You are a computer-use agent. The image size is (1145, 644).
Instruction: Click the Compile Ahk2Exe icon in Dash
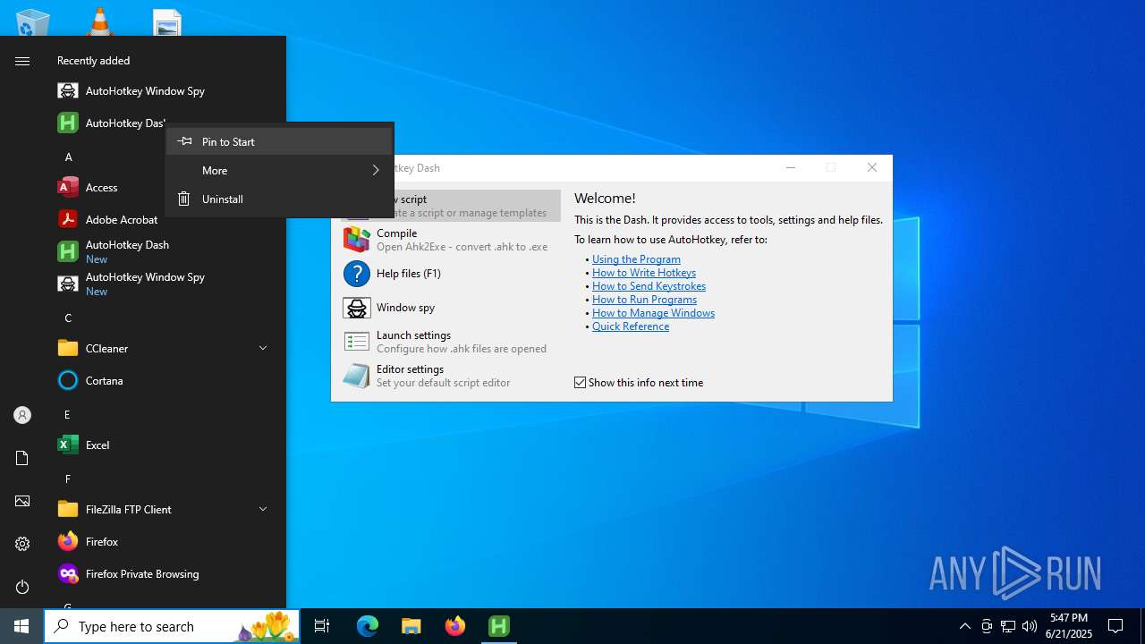[356, 239]
